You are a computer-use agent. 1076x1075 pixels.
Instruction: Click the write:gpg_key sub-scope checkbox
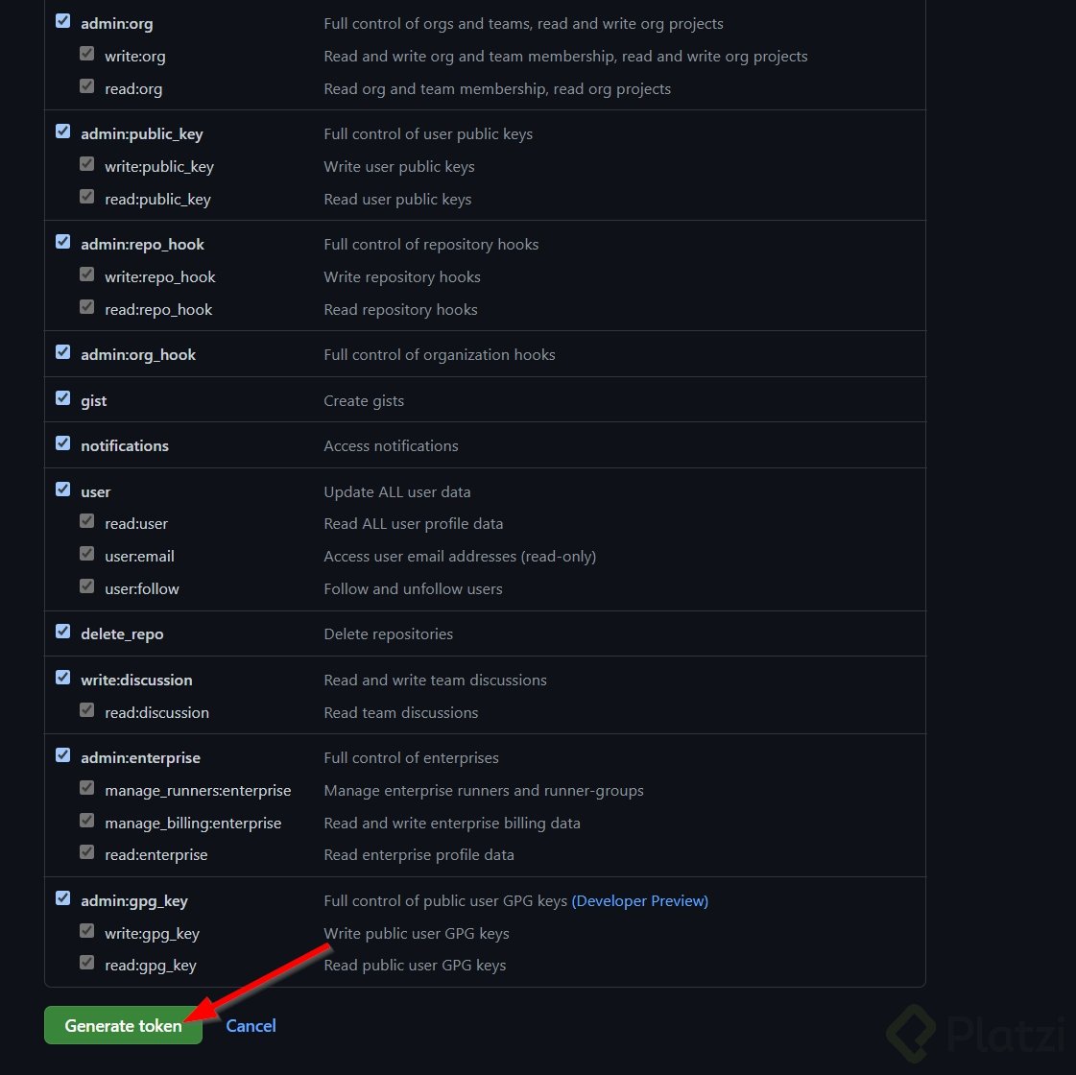point(87,932)
